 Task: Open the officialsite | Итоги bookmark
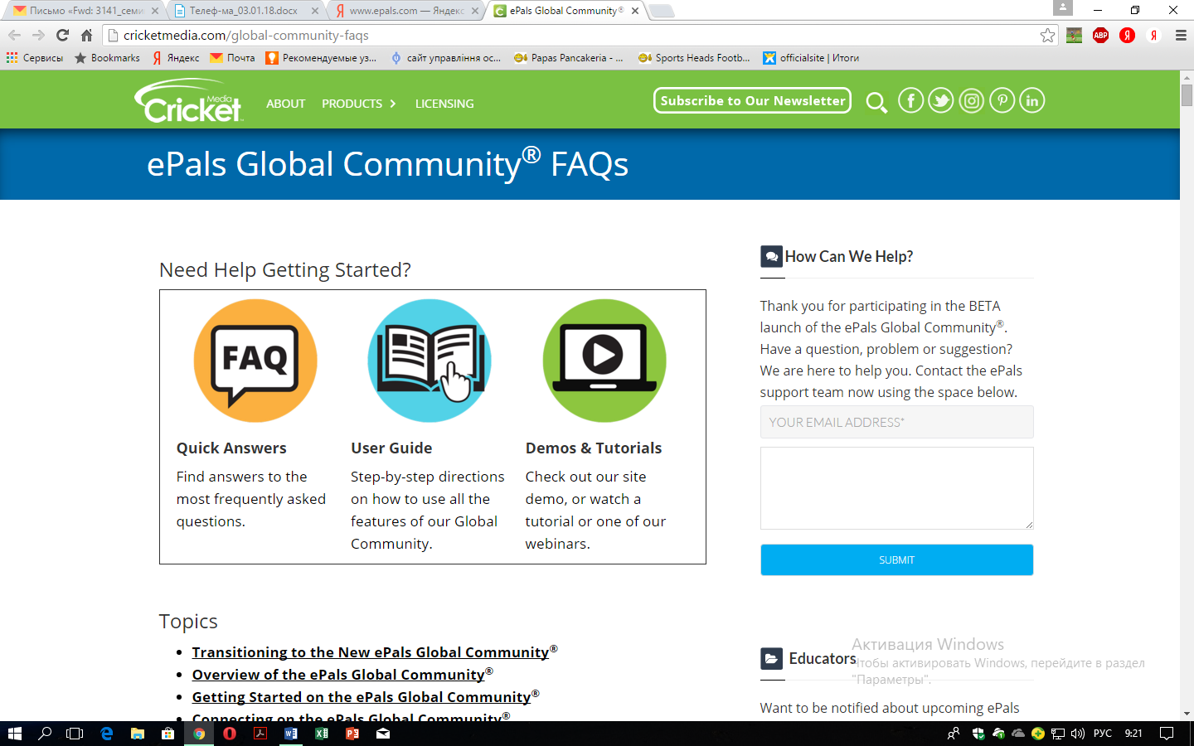[x=811, y=58]
